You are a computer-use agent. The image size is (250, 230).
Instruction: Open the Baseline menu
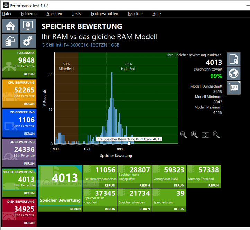click(x=135, y=14)
